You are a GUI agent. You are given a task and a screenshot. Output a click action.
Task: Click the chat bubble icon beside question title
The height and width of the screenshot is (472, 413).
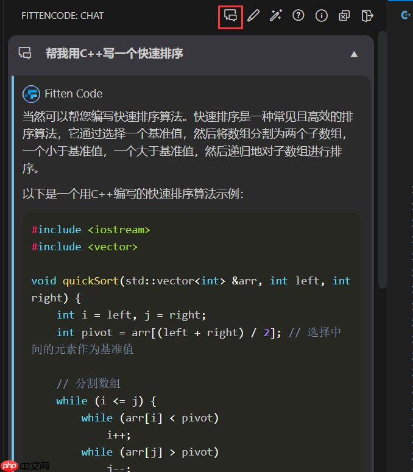25,53
